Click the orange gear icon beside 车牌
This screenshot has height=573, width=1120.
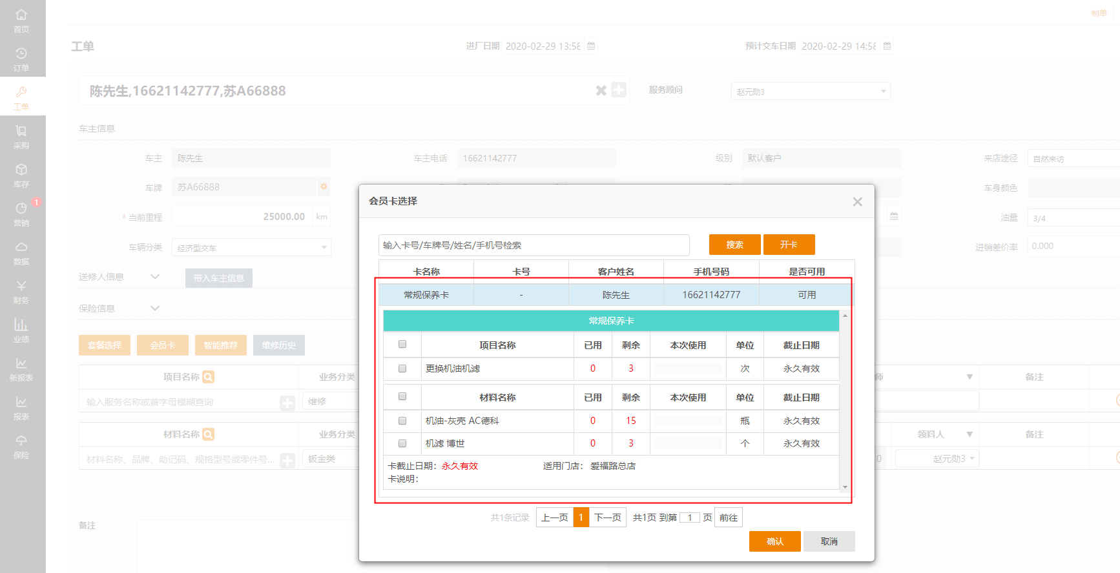tap(324, 186)
